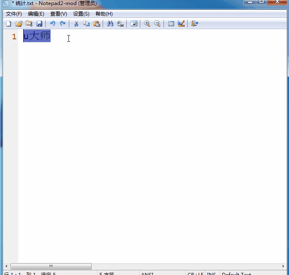Open the scheme selection toolbar icon
Viewport: 289px width, 275px height.
[x=171, y=24]
